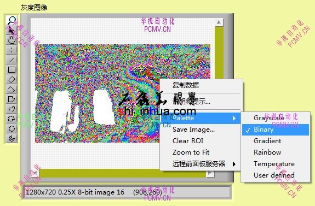Select the Rectangle ROI tool
Image resolution: width=315 pixels, height=206 pixels.
(12, 69)
